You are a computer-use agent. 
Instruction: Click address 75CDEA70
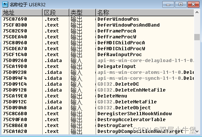pyautogui.click(x=15, y=49)
